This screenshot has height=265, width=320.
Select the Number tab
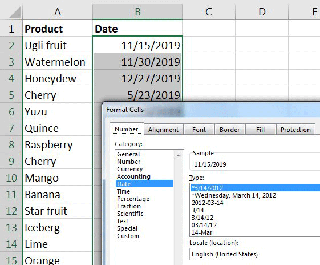[127, 129]
